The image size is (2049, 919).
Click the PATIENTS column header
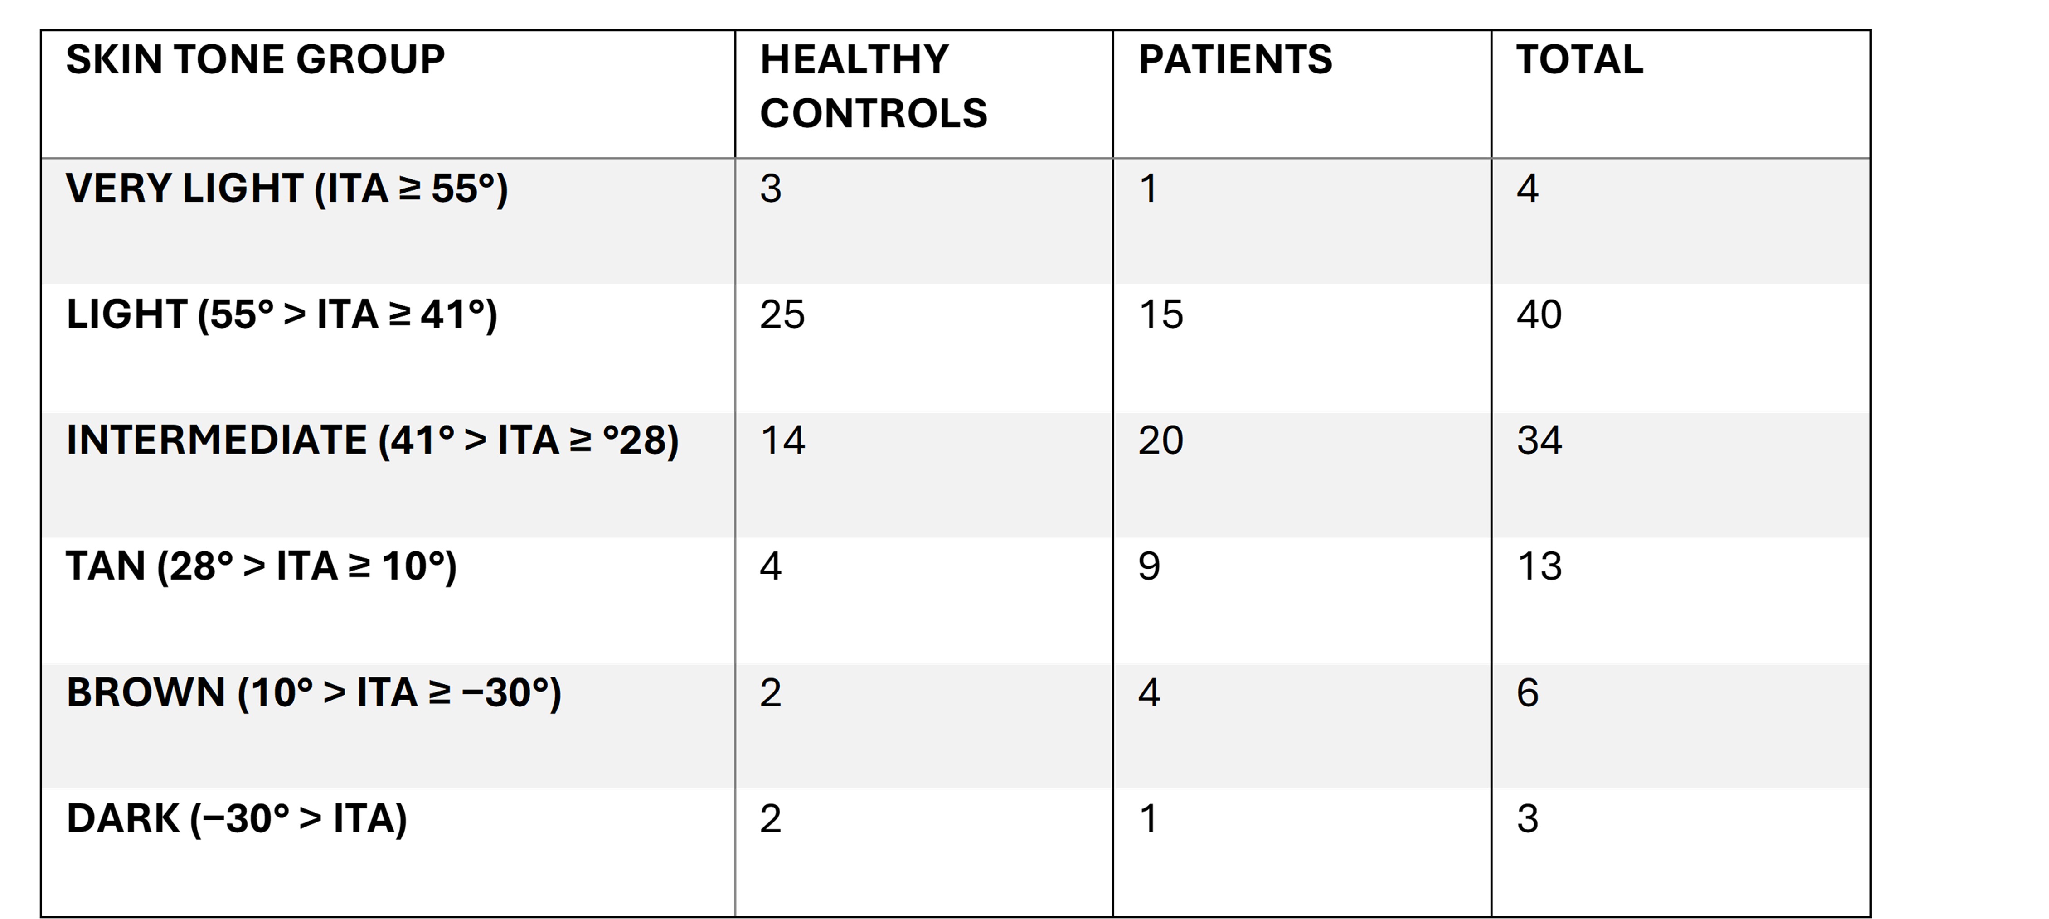tap(1235, 60)
